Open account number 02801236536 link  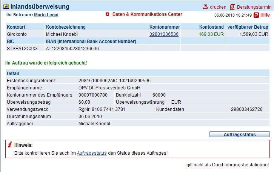coord(164,34)
